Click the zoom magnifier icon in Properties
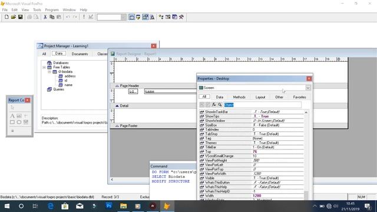 click(x=220, y=105)
